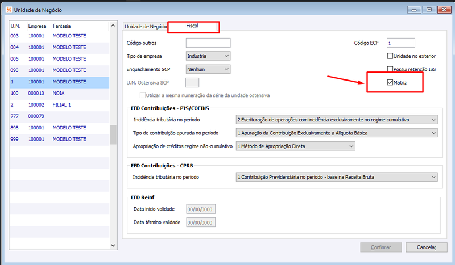This screenshot has width=455, height=265.
Task: Open PIS/COFINS Incidência tributária dropdown
Action: pyautogui.click(x=337, y=120)
